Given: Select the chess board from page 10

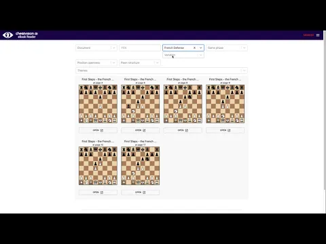Looking at the screenshot, I should point(98,166).
